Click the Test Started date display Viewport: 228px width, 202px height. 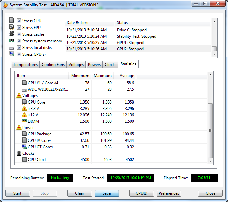130,178
